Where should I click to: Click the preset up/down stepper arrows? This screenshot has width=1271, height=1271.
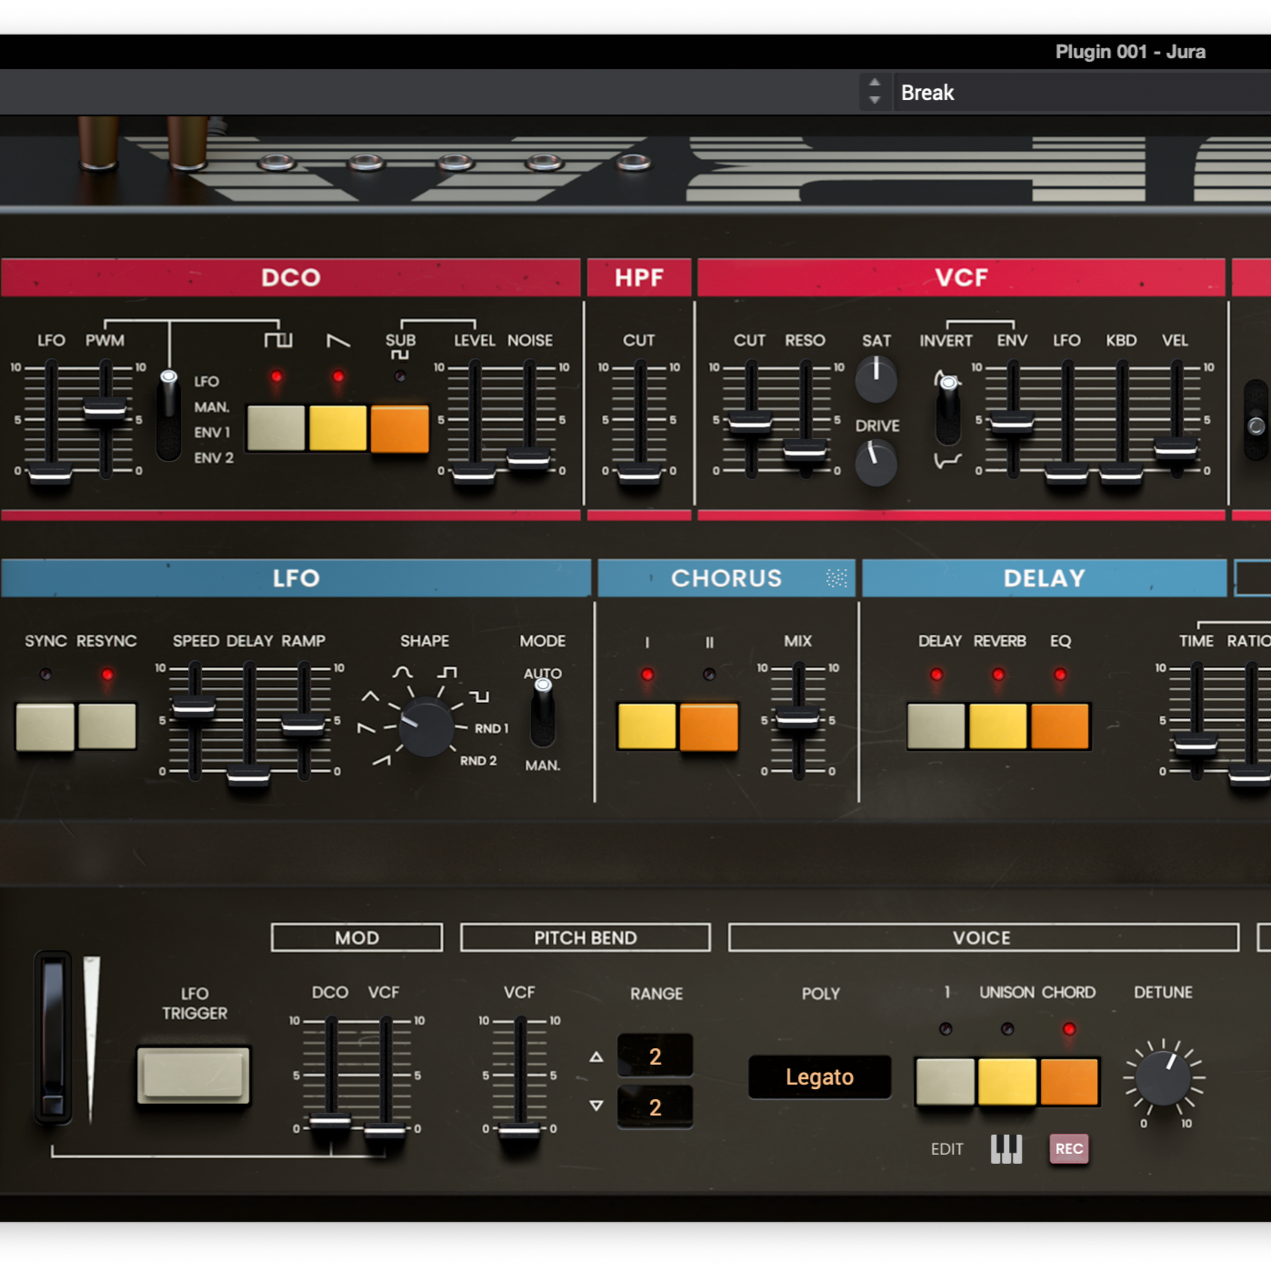click(874, 92)
